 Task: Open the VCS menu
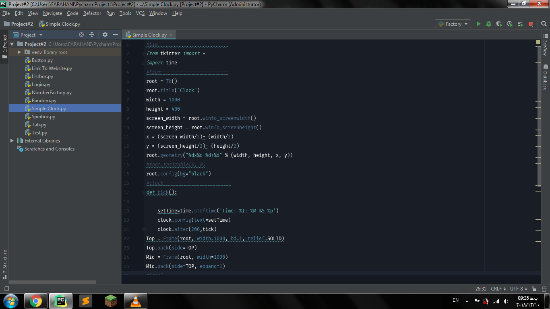pyautogui.click(x=140, y=13)
